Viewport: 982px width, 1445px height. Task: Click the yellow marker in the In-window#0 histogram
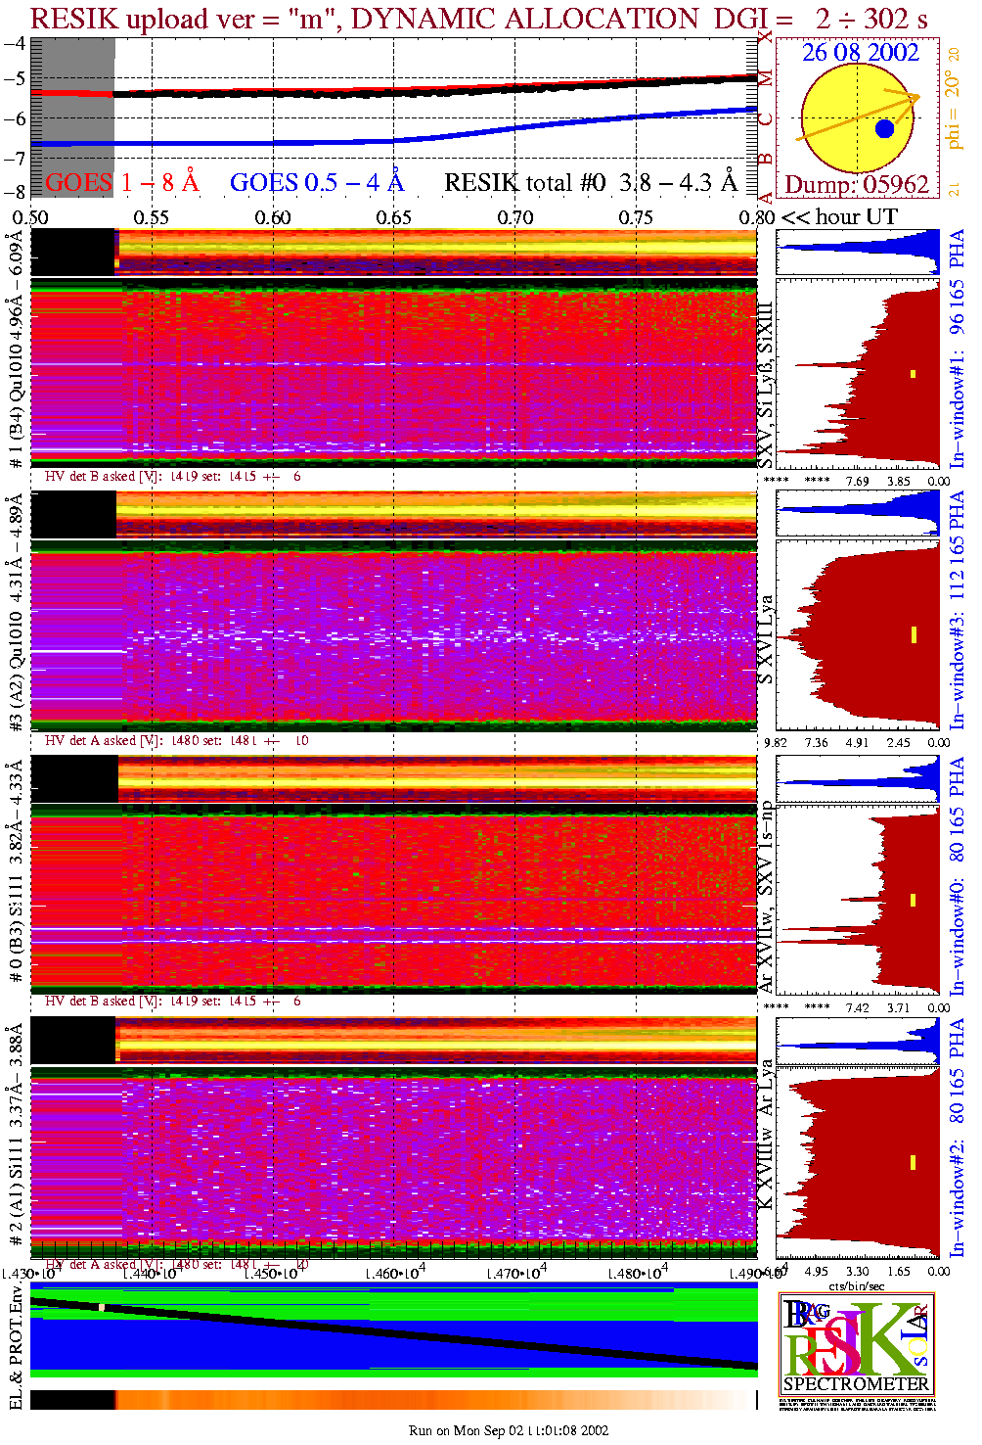pyautogui.click(x=914, y=899)
